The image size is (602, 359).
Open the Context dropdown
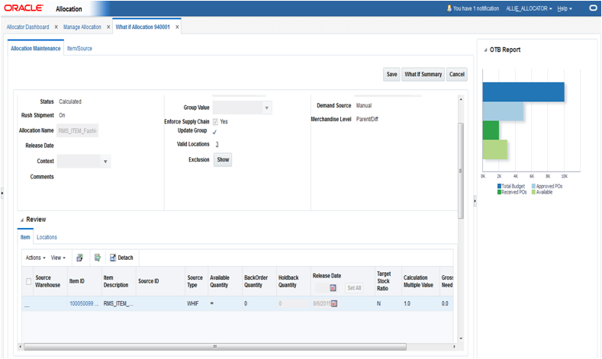pyautogui.click(x=105, y=162)
